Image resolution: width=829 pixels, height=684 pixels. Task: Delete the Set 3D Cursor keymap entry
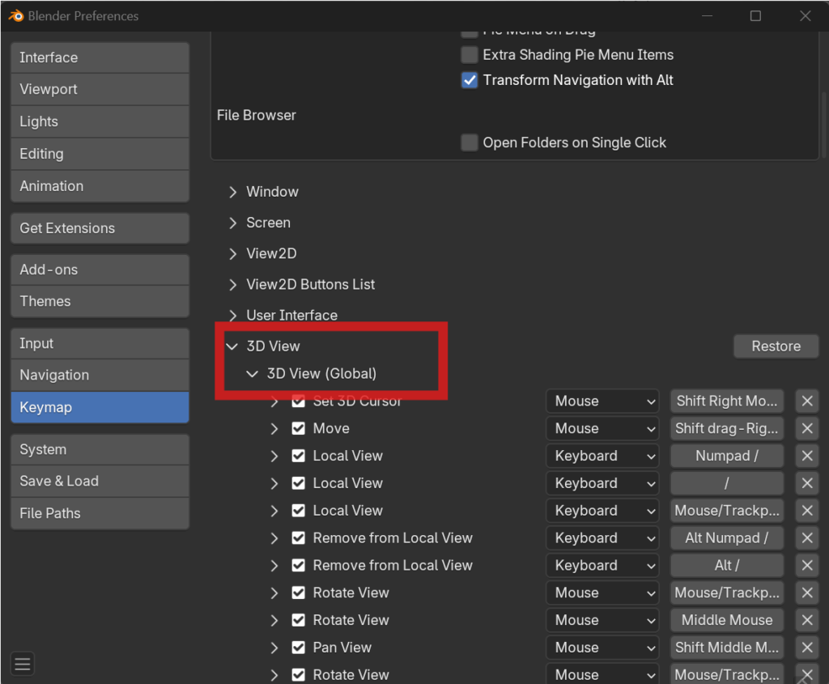pyautogui.click(x=807, y=401)
